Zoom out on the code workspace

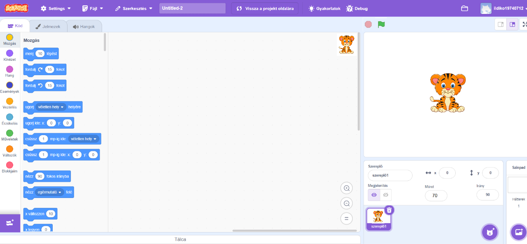click(x=347, y=203)
